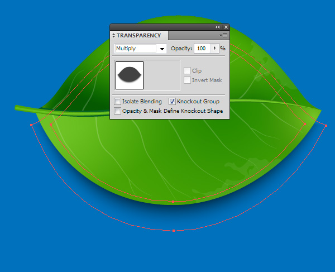This screenshot has height=272, width=335.
Task: Expand the Opacity slider arrow
Action: pyautogui.click(x=214, y=49)
